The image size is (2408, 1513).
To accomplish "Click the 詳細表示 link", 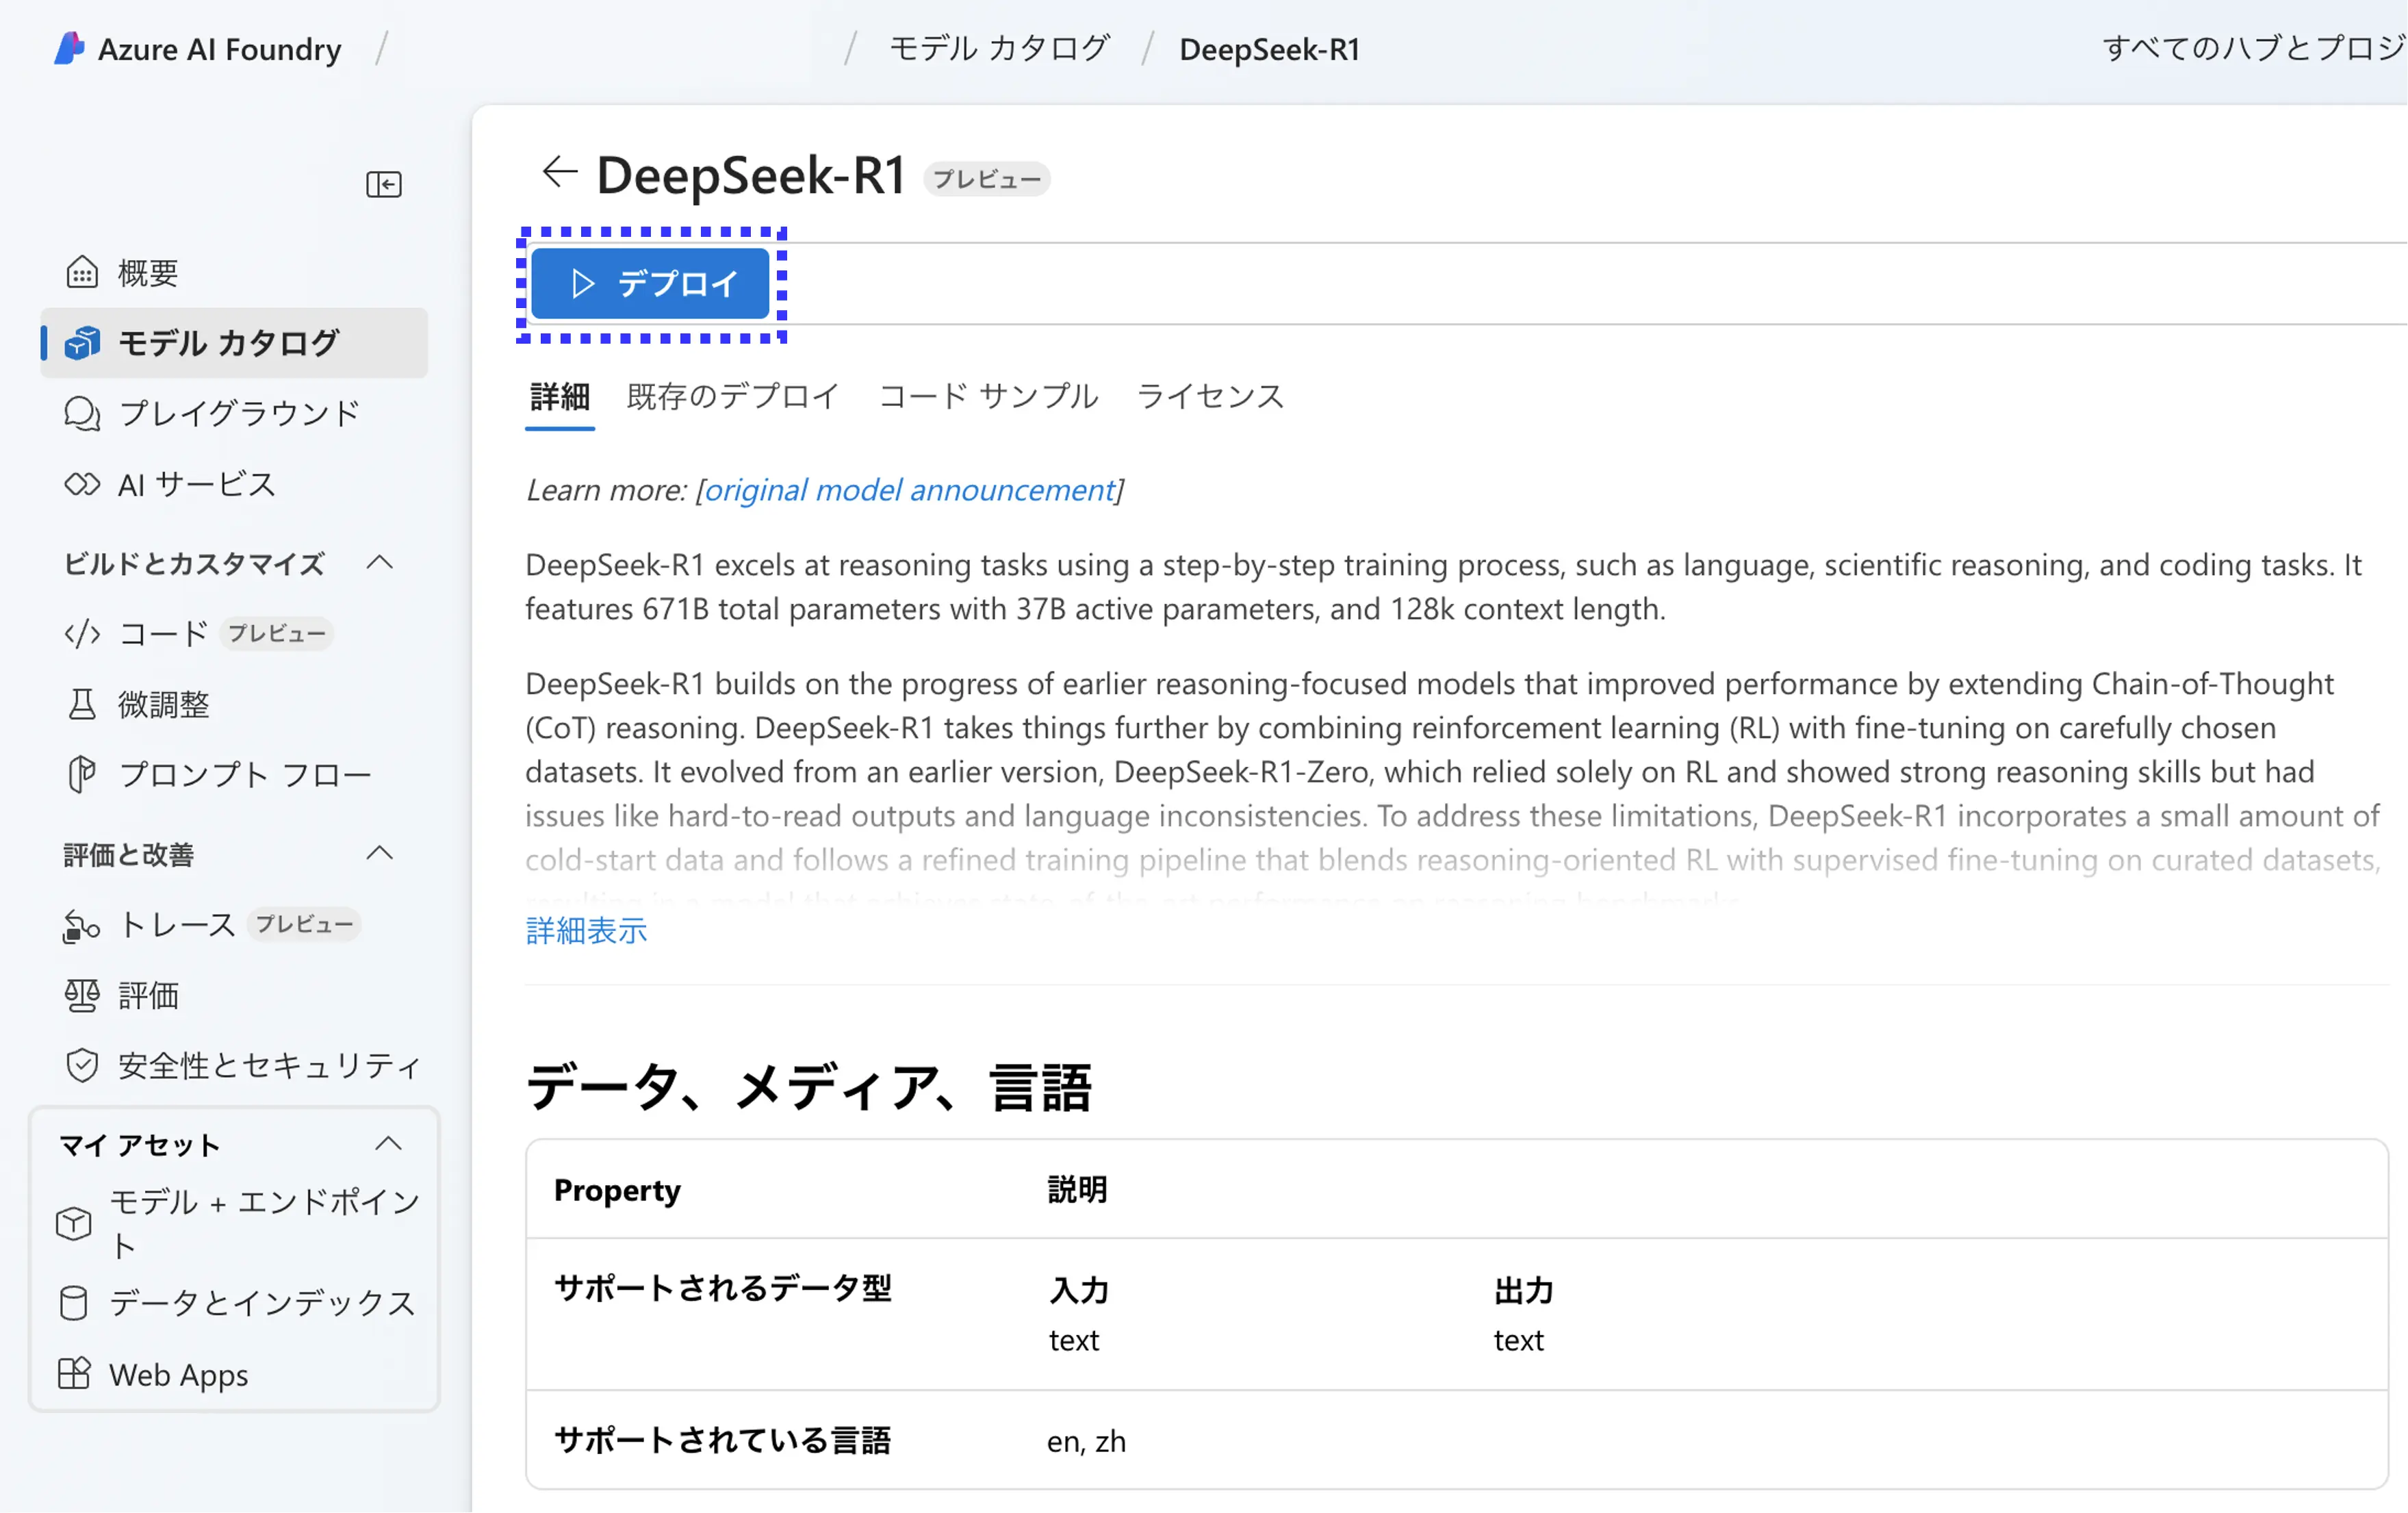I will [587, 930].
